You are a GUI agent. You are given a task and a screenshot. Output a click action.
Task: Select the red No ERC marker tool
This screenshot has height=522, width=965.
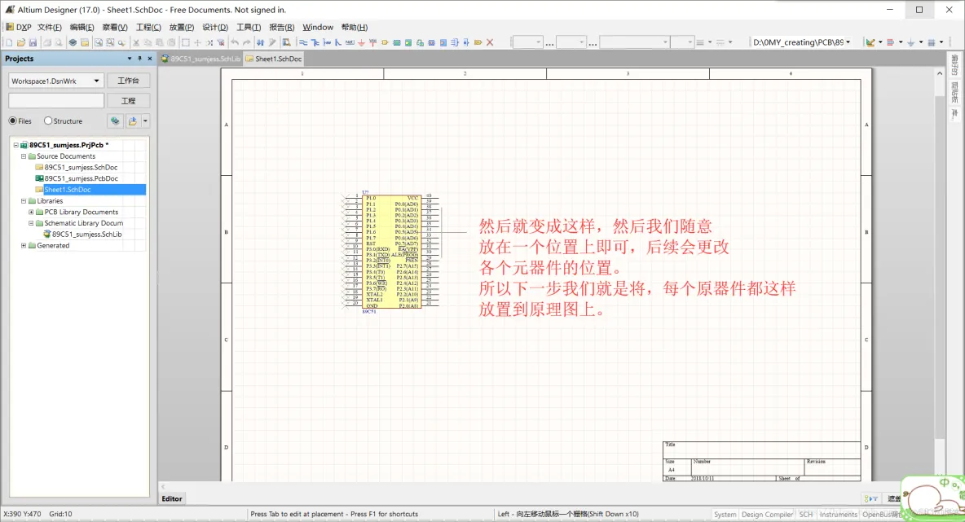(x=489, y=42)
